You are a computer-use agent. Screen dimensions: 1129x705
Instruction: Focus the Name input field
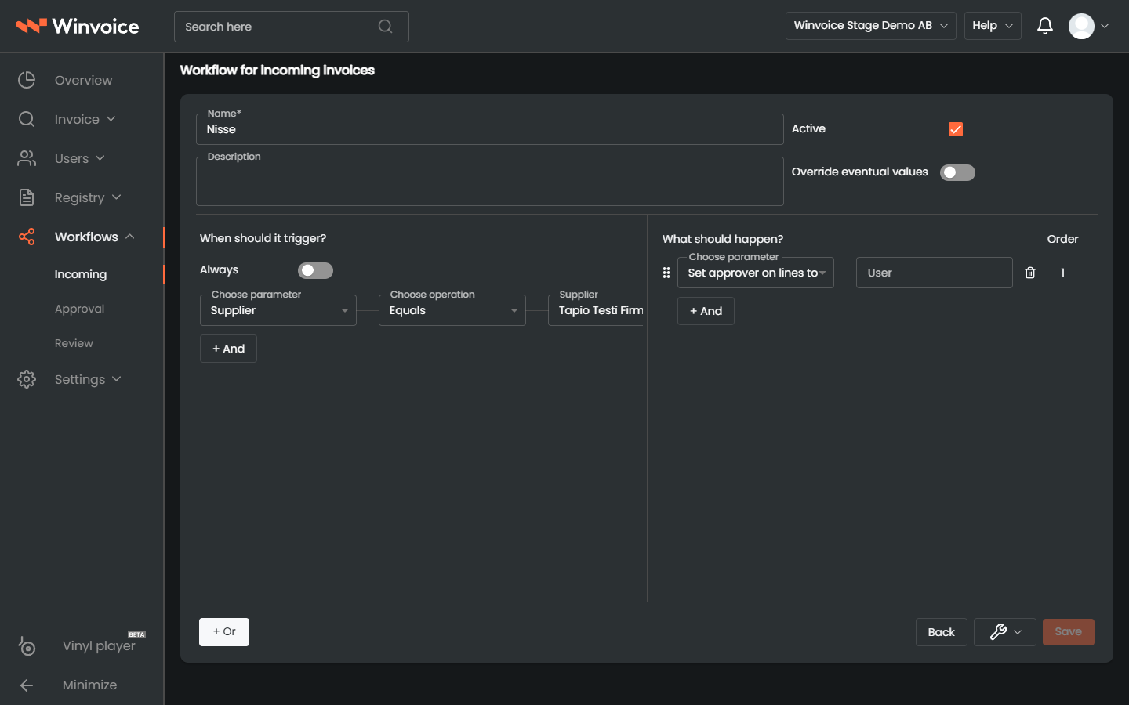click(x=490, y=129)
